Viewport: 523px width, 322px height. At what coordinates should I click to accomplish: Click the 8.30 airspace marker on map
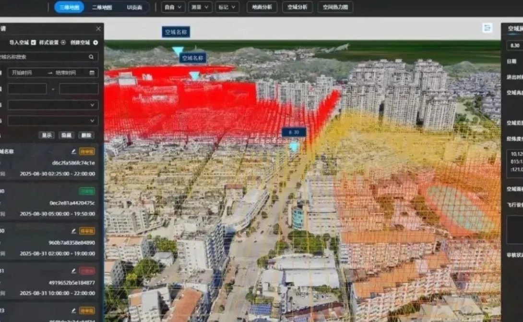tap(294, 132)
